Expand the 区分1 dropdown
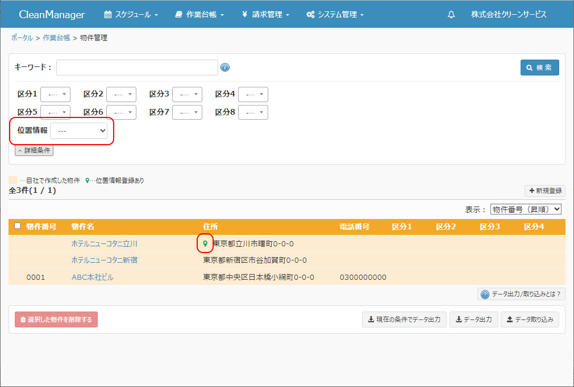This screenshot has width=574, height=387. [55, 94]
